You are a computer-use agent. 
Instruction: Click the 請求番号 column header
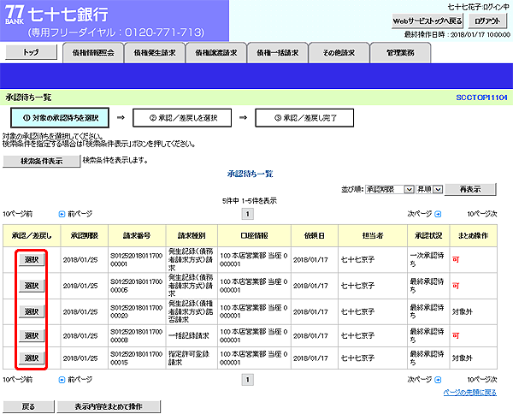point(137,236)
